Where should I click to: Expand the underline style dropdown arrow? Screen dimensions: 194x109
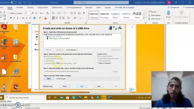20,18
